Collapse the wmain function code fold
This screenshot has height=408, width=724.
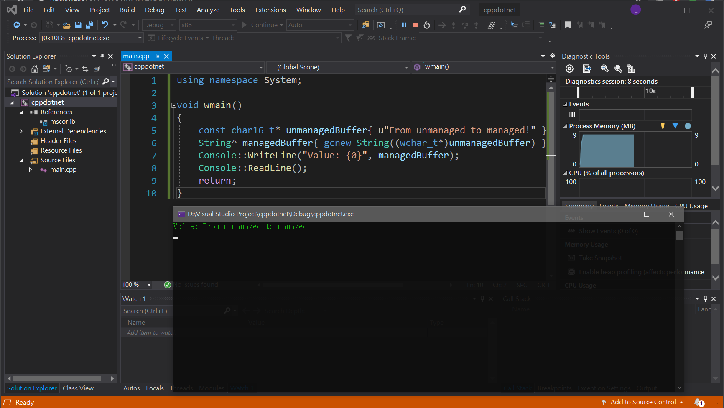(x=174, y=105)
